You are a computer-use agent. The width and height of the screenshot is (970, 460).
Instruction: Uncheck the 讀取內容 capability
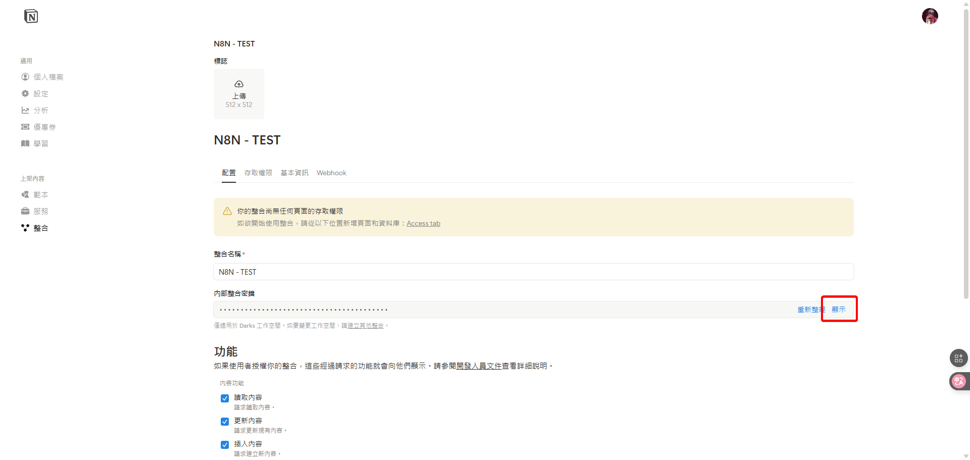pyautogui.click(x=224, y=398)
